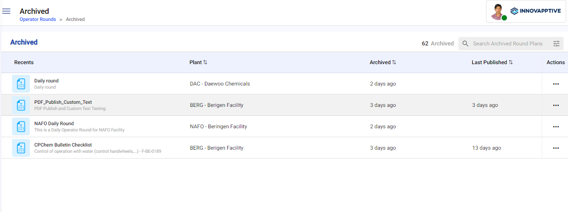The height and width of the screenshot is (212, 568).
Task: Open the hamburger navigation menu
Action: (x=6, y=11)
